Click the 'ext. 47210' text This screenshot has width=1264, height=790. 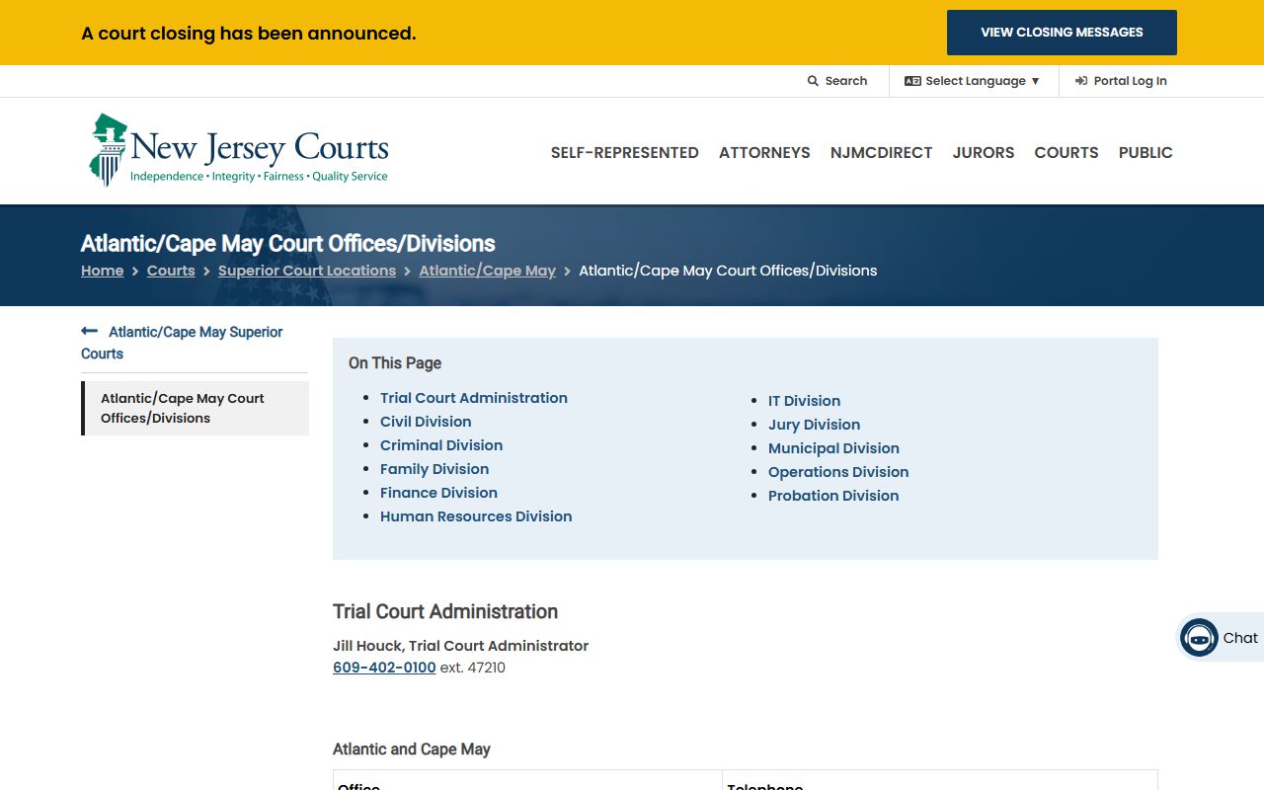[473, 668]
